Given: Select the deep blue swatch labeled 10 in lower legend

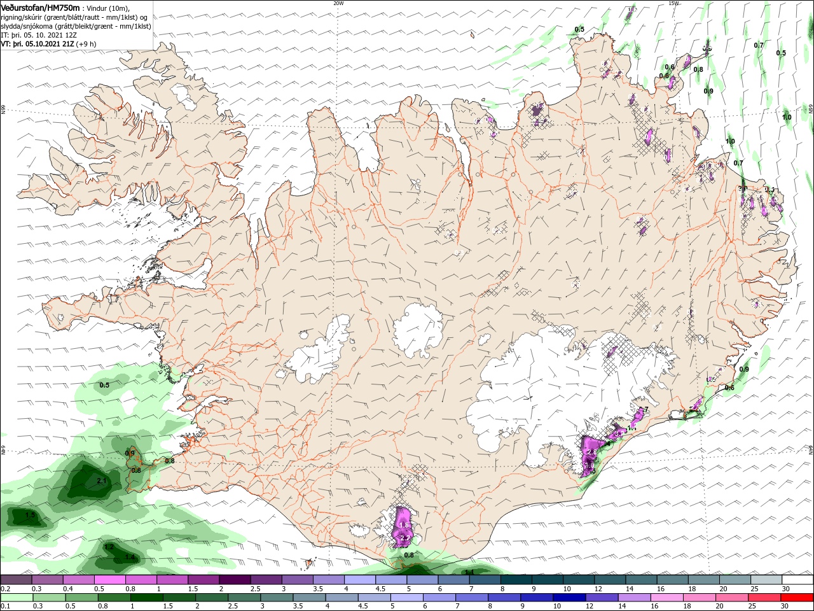Looking at the screenshot, I should tap(569, 598).
